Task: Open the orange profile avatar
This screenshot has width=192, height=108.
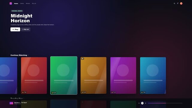Action: (x=181, y=3)
